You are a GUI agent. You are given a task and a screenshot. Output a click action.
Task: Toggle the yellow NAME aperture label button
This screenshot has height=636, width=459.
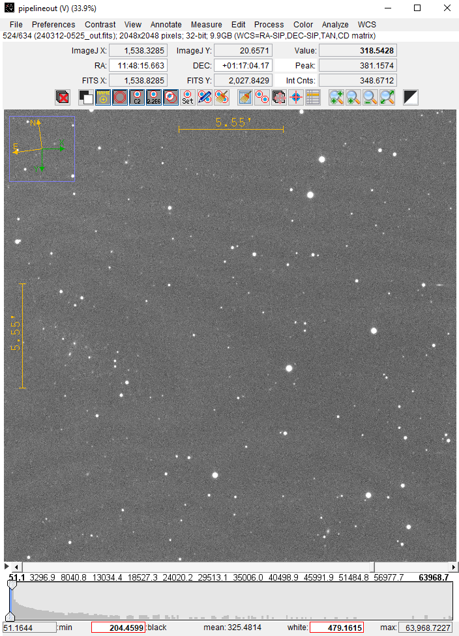(103, 98)
